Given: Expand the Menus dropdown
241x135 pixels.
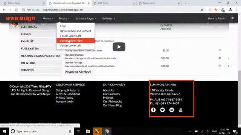Looking at the screenshot, I should coord(48,18).
